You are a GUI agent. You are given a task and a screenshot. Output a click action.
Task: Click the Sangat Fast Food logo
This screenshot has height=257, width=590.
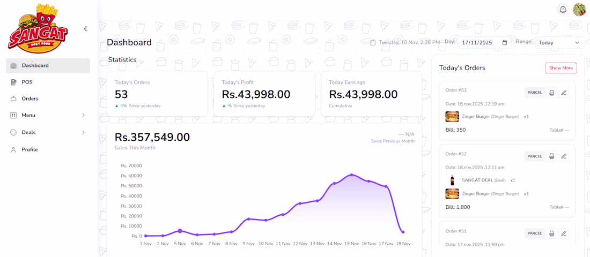click(38, 28)
